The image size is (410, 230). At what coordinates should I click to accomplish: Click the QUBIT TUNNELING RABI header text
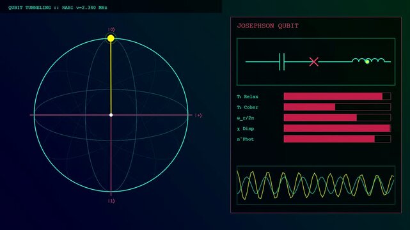[x=58, y=8]
